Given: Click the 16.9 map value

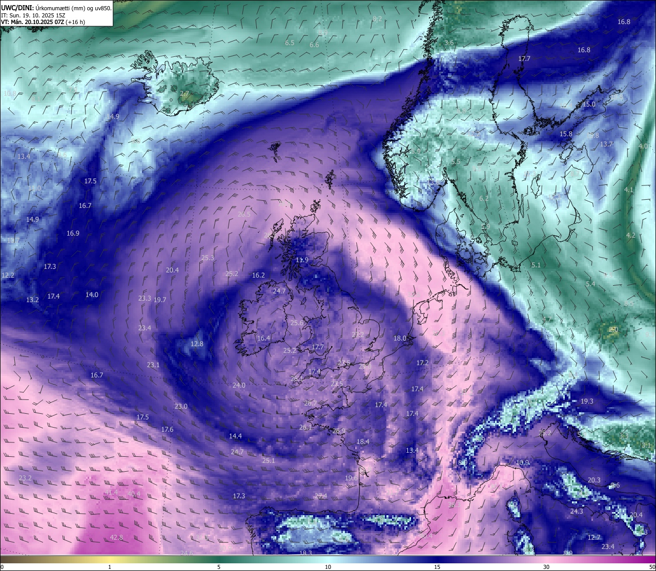Looking at the screenshot, I should (73, 233).
